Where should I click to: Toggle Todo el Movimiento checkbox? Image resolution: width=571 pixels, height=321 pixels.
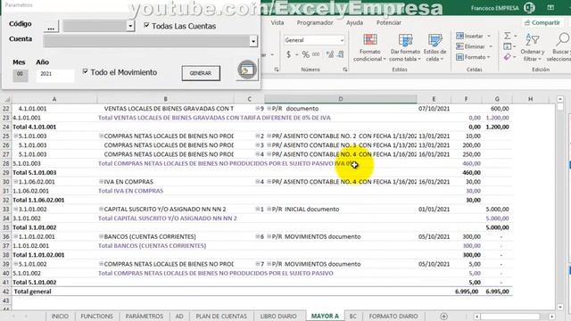[86, 71]
